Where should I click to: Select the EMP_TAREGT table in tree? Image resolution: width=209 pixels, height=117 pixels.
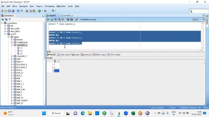pyautogui.click(x=22, y=100)
